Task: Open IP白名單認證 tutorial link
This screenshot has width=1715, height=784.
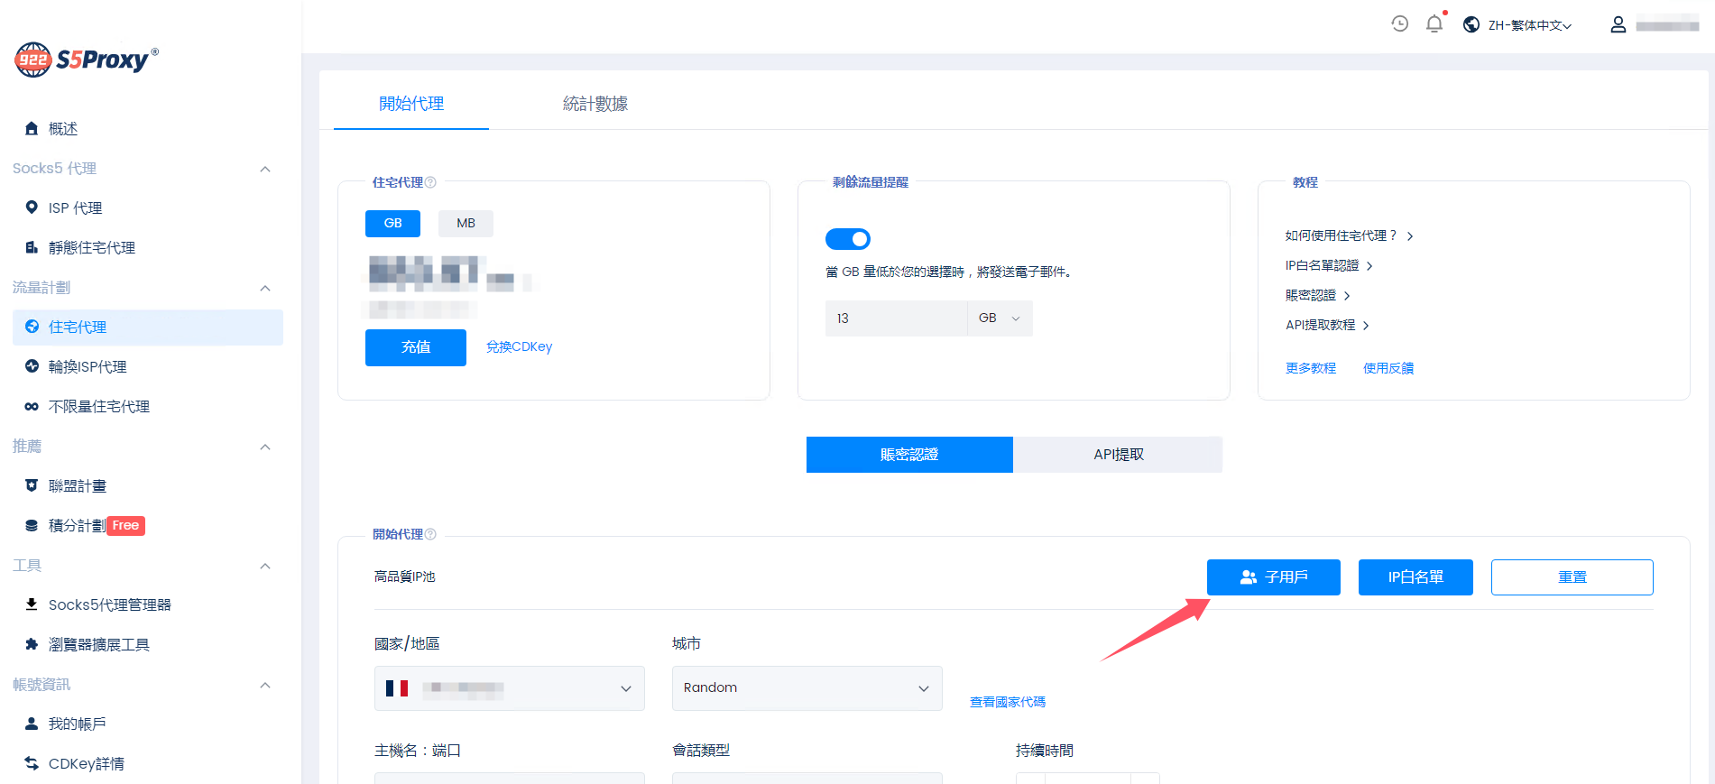Action: [x=1329, y=265]
